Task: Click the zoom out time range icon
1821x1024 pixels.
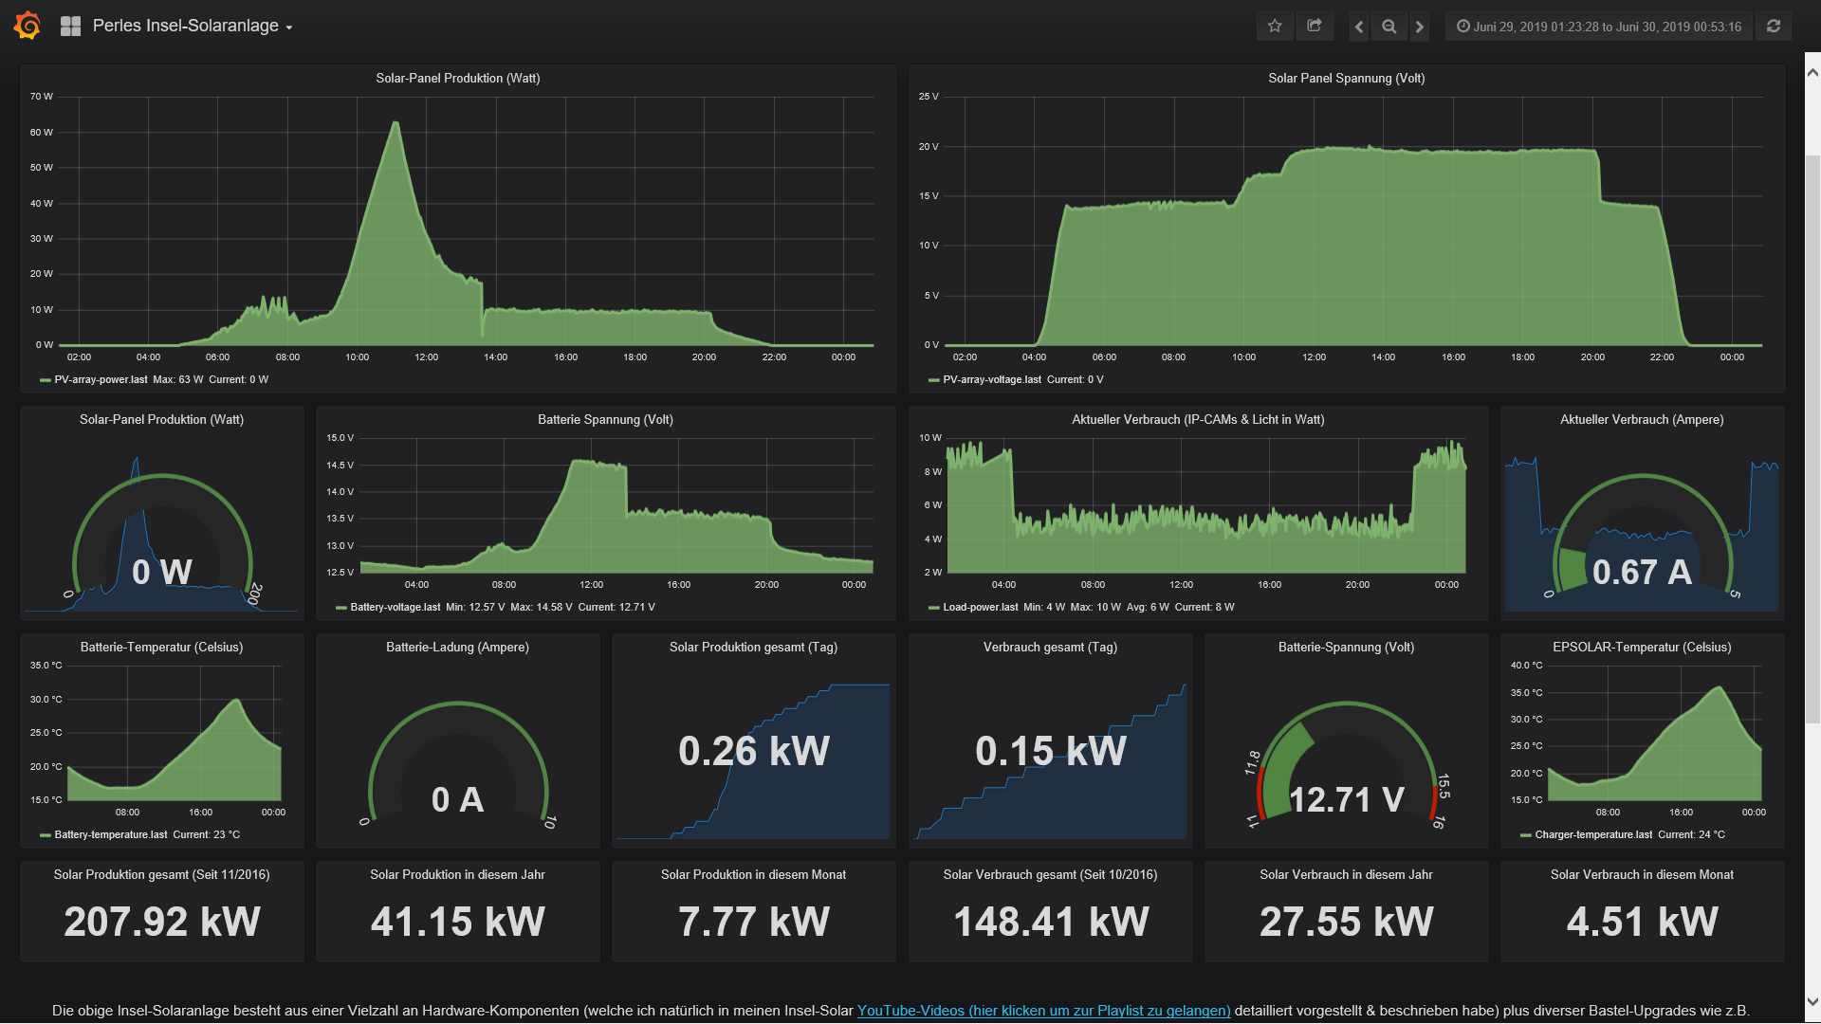Action: click(x=1389, y=27)
